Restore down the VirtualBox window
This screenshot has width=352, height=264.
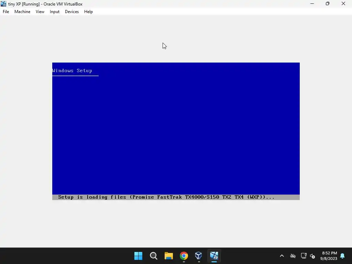coord(328,4)
